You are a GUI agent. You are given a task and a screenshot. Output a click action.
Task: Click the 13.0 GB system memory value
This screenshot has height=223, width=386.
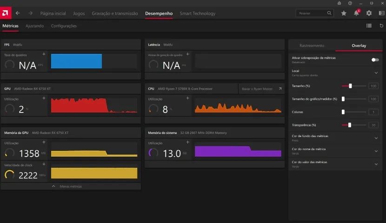[x=172, y=153]
